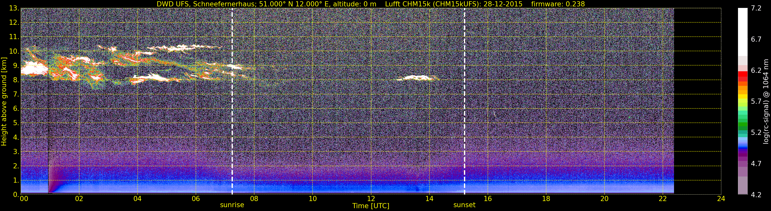
Task: Click the height tick label '8.'
Action: coord(16,80)
